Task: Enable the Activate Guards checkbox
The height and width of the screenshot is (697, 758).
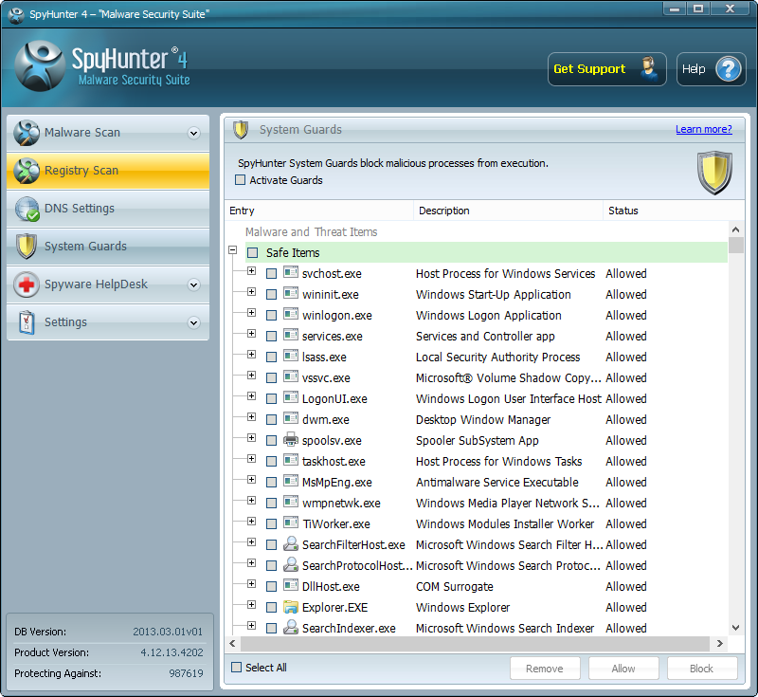Action: [240, 180]
